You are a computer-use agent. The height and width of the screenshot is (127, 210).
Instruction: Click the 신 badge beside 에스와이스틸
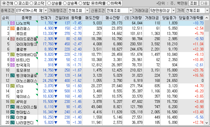click(x=12, y=107)
